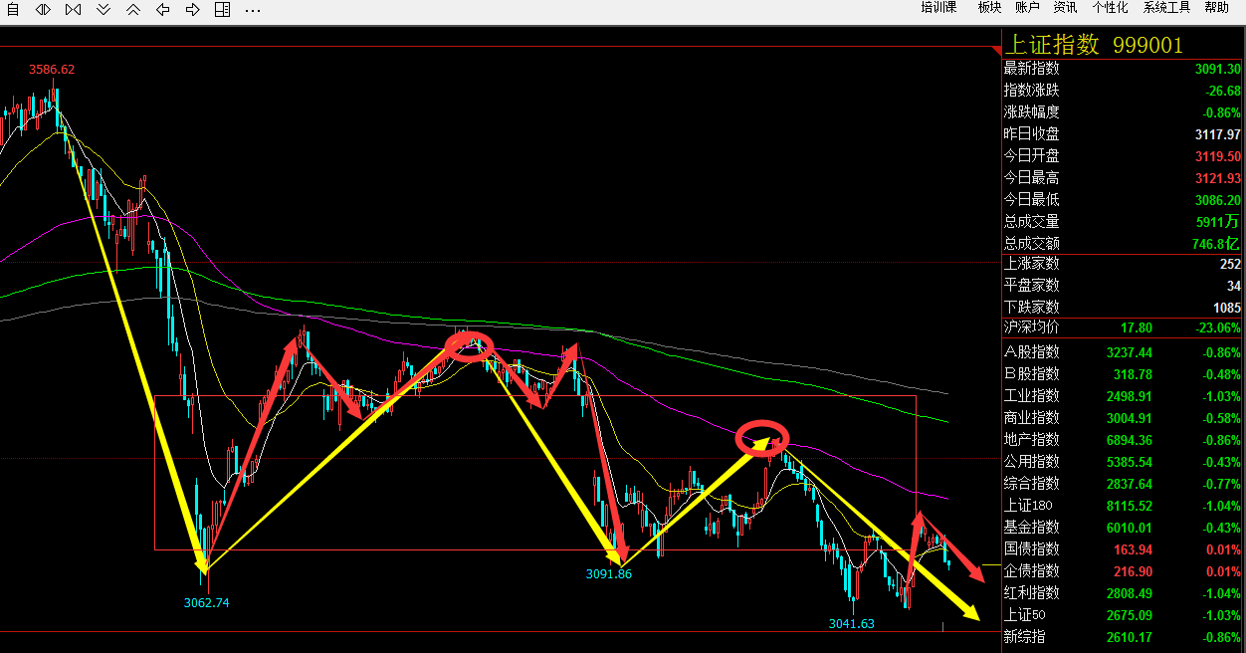The image size is (1246, 653).
Task: Click the 6894.36 地产指数 value
Action: (1130, 440)
